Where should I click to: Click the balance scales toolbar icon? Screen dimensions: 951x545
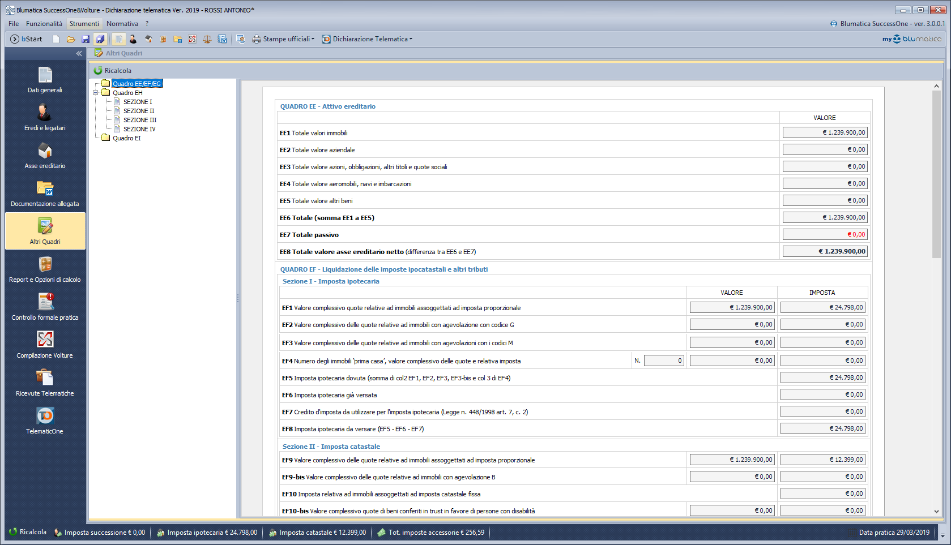[207, 39]
